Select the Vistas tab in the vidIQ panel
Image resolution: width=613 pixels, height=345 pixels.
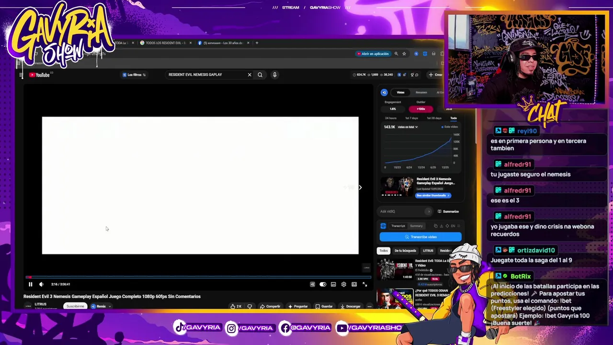tap(400, 92)
